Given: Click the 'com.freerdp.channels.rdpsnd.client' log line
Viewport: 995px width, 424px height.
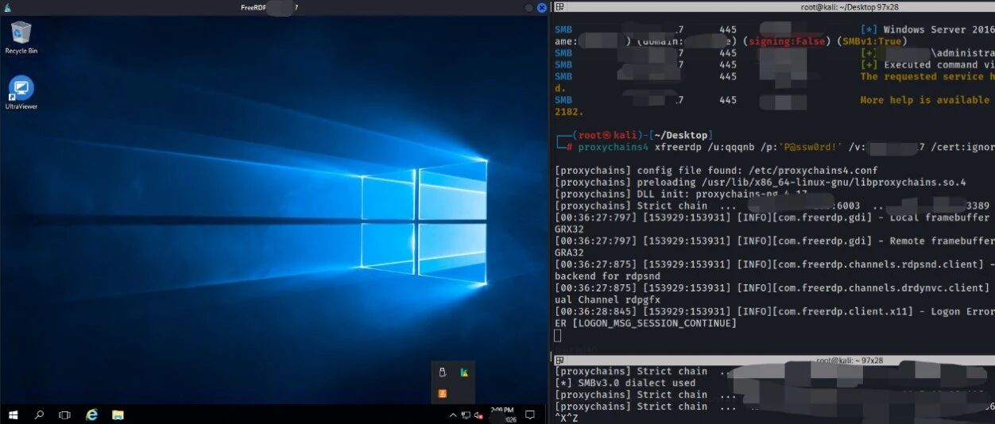Looking at the screenshot, I should tap(775, 264).
